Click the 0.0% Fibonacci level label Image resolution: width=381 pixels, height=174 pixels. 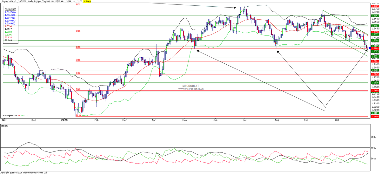coord(78,5)
